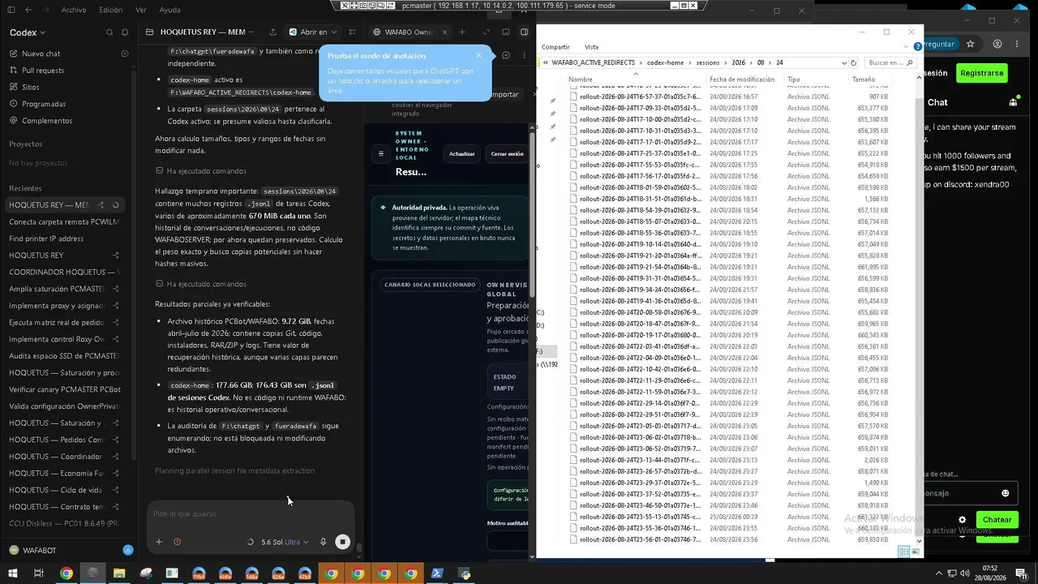Open the Compartir ribbon tab in Explorer
Screen dimensions: 1038x584
tap(555, 47)
